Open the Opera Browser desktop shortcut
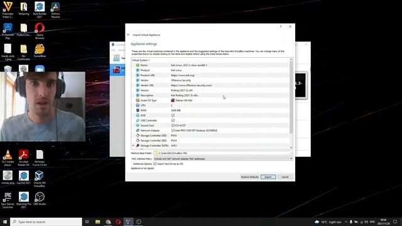 tap(40, 31)
